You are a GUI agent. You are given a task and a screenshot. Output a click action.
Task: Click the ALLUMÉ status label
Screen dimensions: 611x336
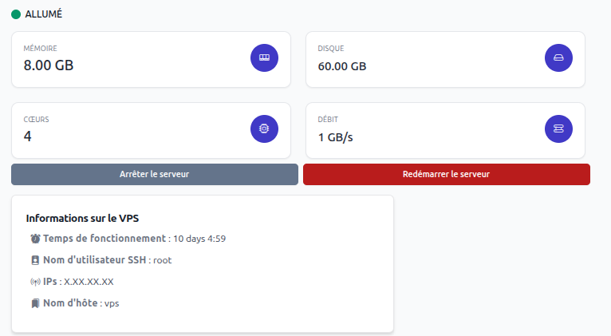[44, 14]
